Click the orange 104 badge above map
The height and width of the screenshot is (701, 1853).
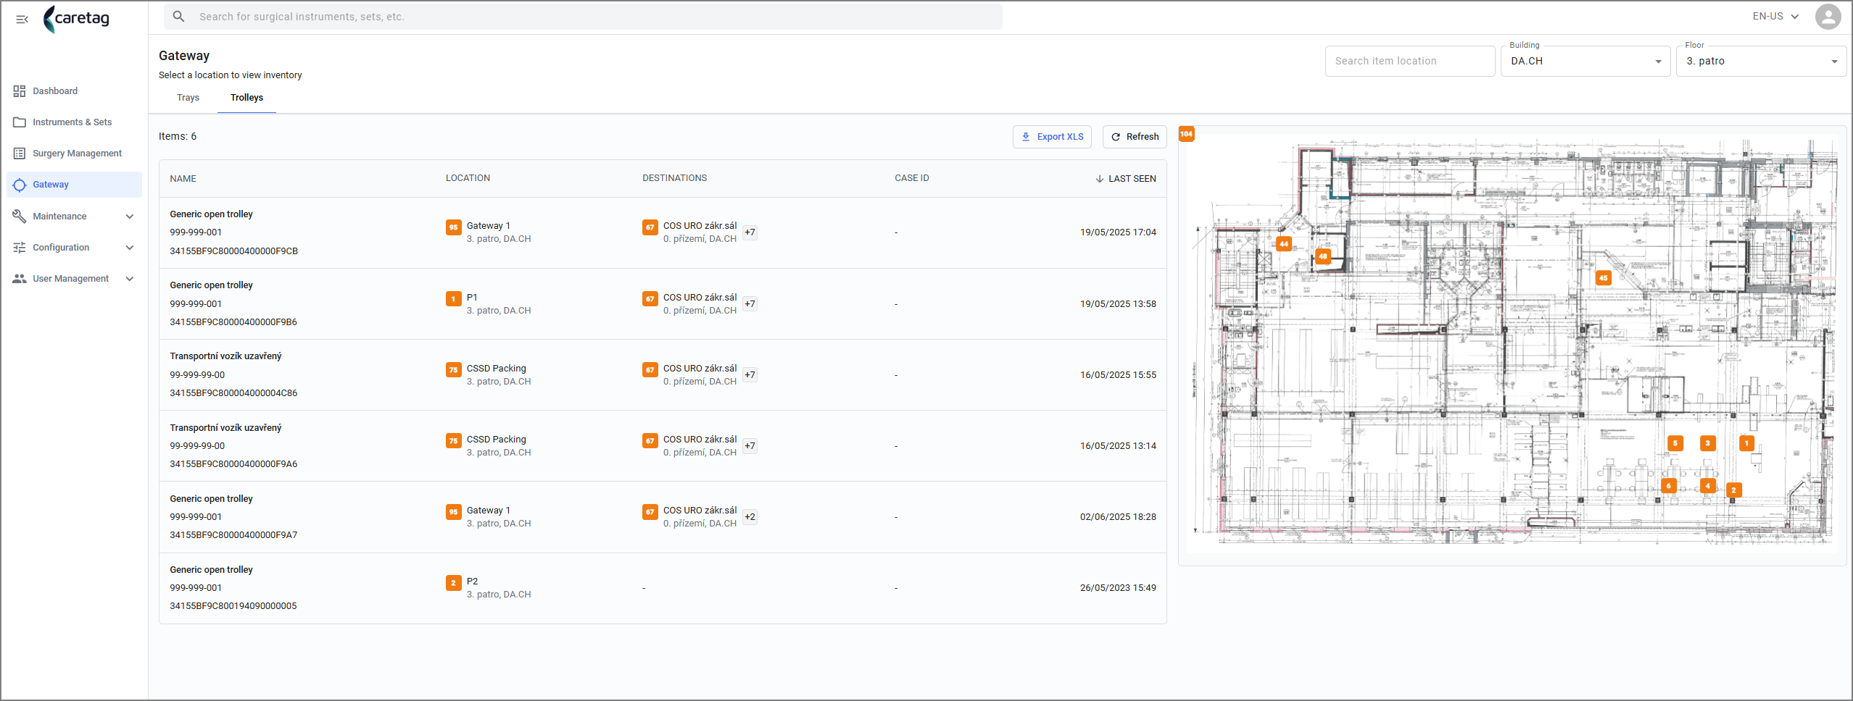point(1186,134)
